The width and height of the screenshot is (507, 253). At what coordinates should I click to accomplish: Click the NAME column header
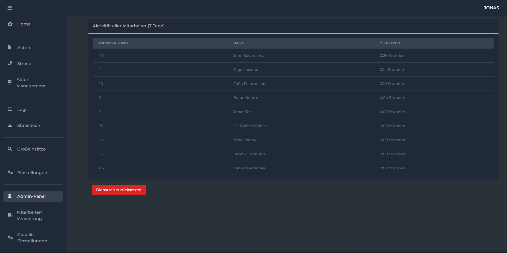pos(238,43)
